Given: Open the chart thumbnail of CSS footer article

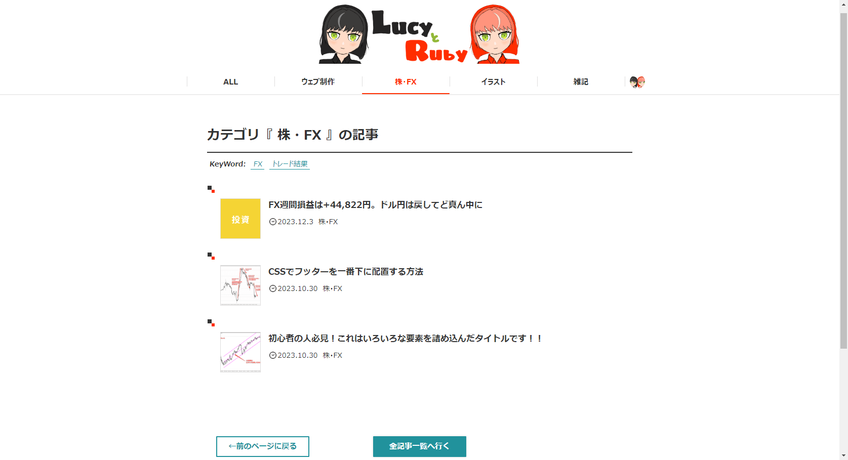Looking at the screenshot, I should pyautogui.click(x=240, y=285).
